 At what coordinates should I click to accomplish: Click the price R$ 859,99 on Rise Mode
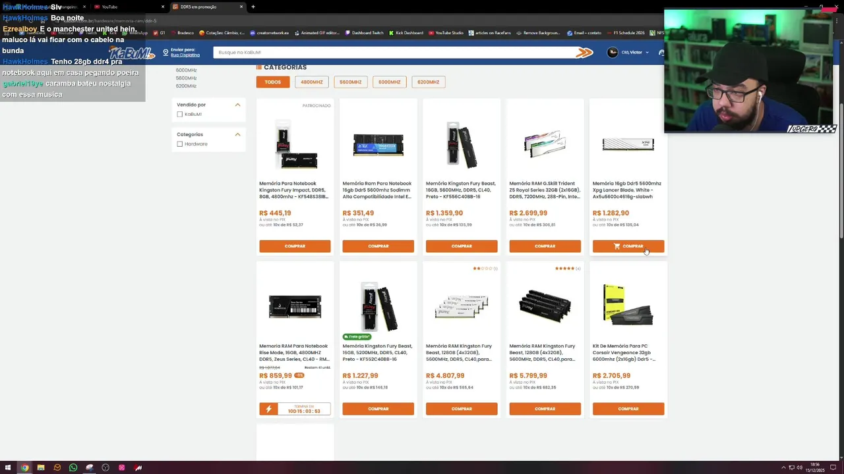276,376
